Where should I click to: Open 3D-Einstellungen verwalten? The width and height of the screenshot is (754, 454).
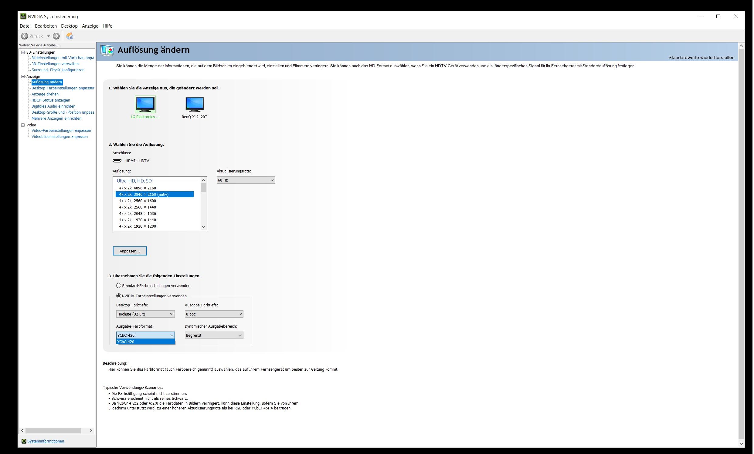(x=55, y=64)
